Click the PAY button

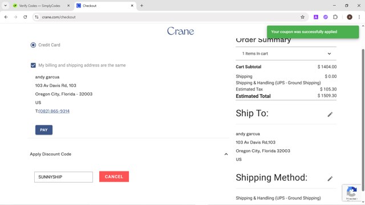pos(44,130)
